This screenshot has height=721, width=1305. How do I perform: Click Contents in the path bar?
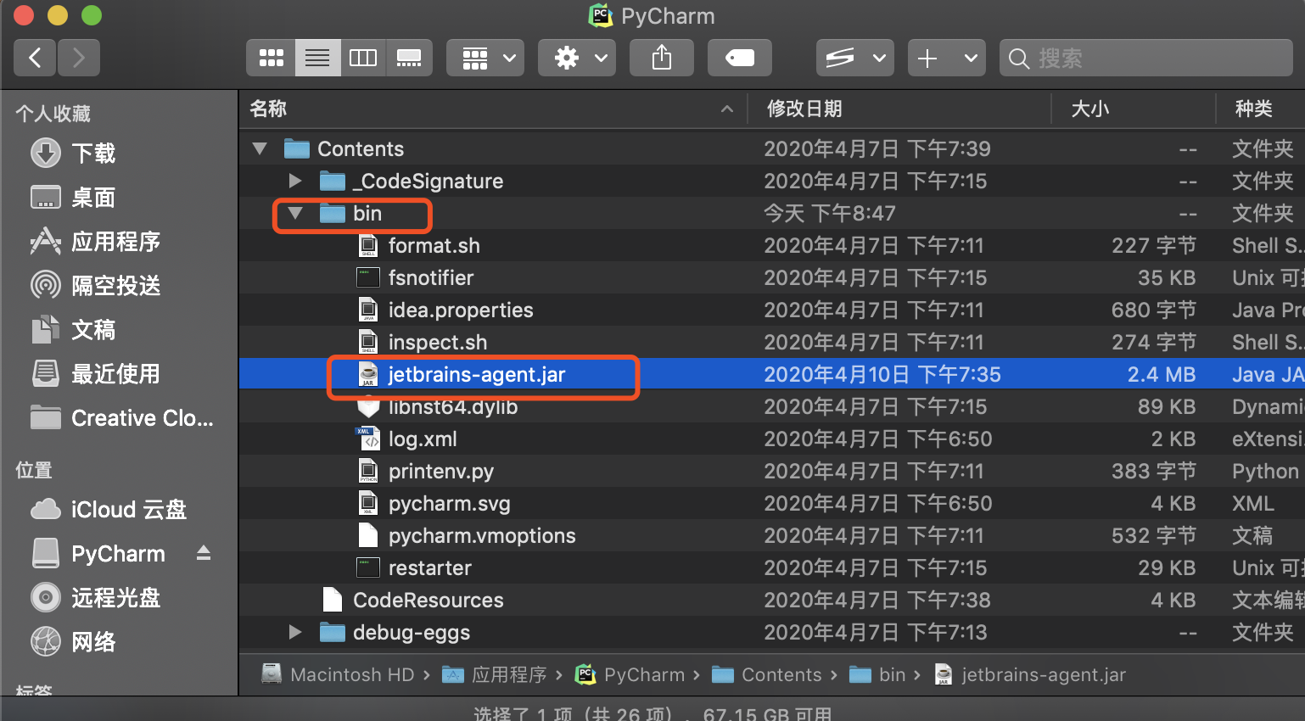click(767, 674)
